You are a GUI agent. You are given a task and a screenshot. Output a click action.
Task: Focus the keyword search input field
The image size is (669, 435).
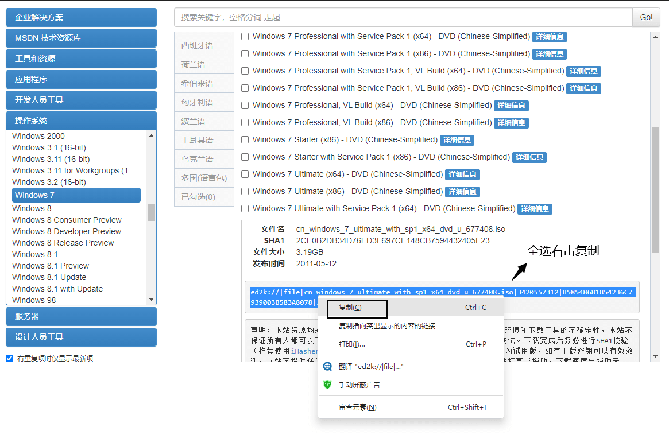[403, 17]
